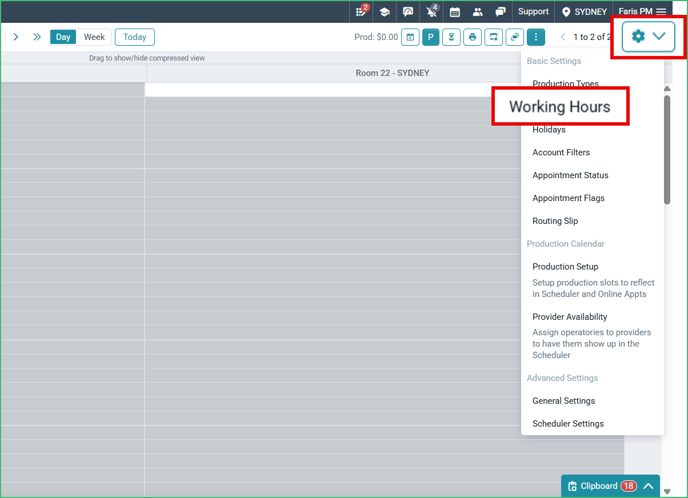This screenshot has height=498, width=688.
Task: Open Scheduler Settings in the menu
Action: point(568,424)
